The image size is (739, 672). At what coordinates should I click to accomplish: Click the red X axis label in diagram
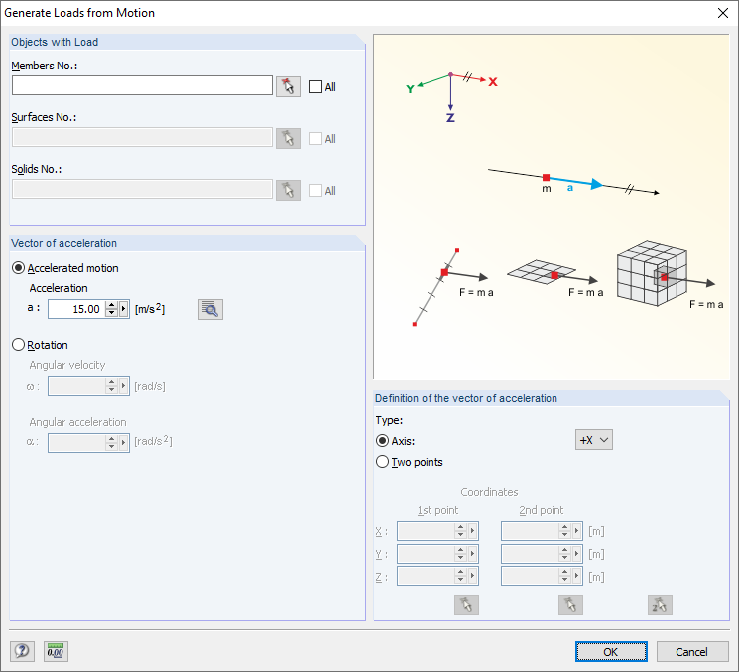click(x=493, y=82)
